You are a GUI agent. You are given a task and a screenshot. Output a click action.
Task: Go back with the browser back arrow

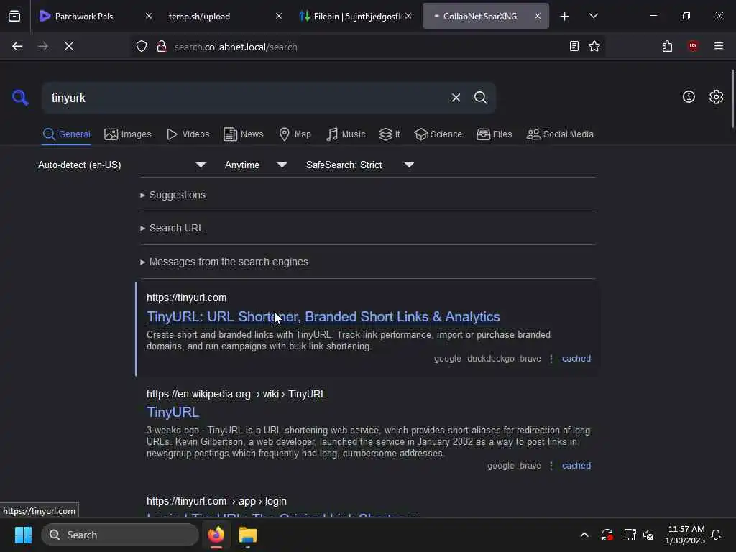click(x=17, y=46)
